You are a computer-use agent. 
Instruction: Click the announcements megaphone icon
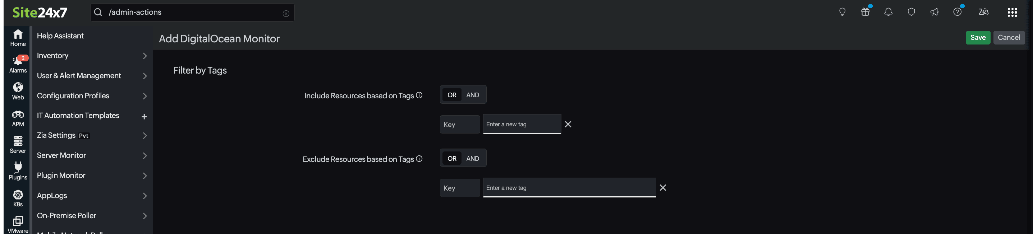click(x=935, y=12)
